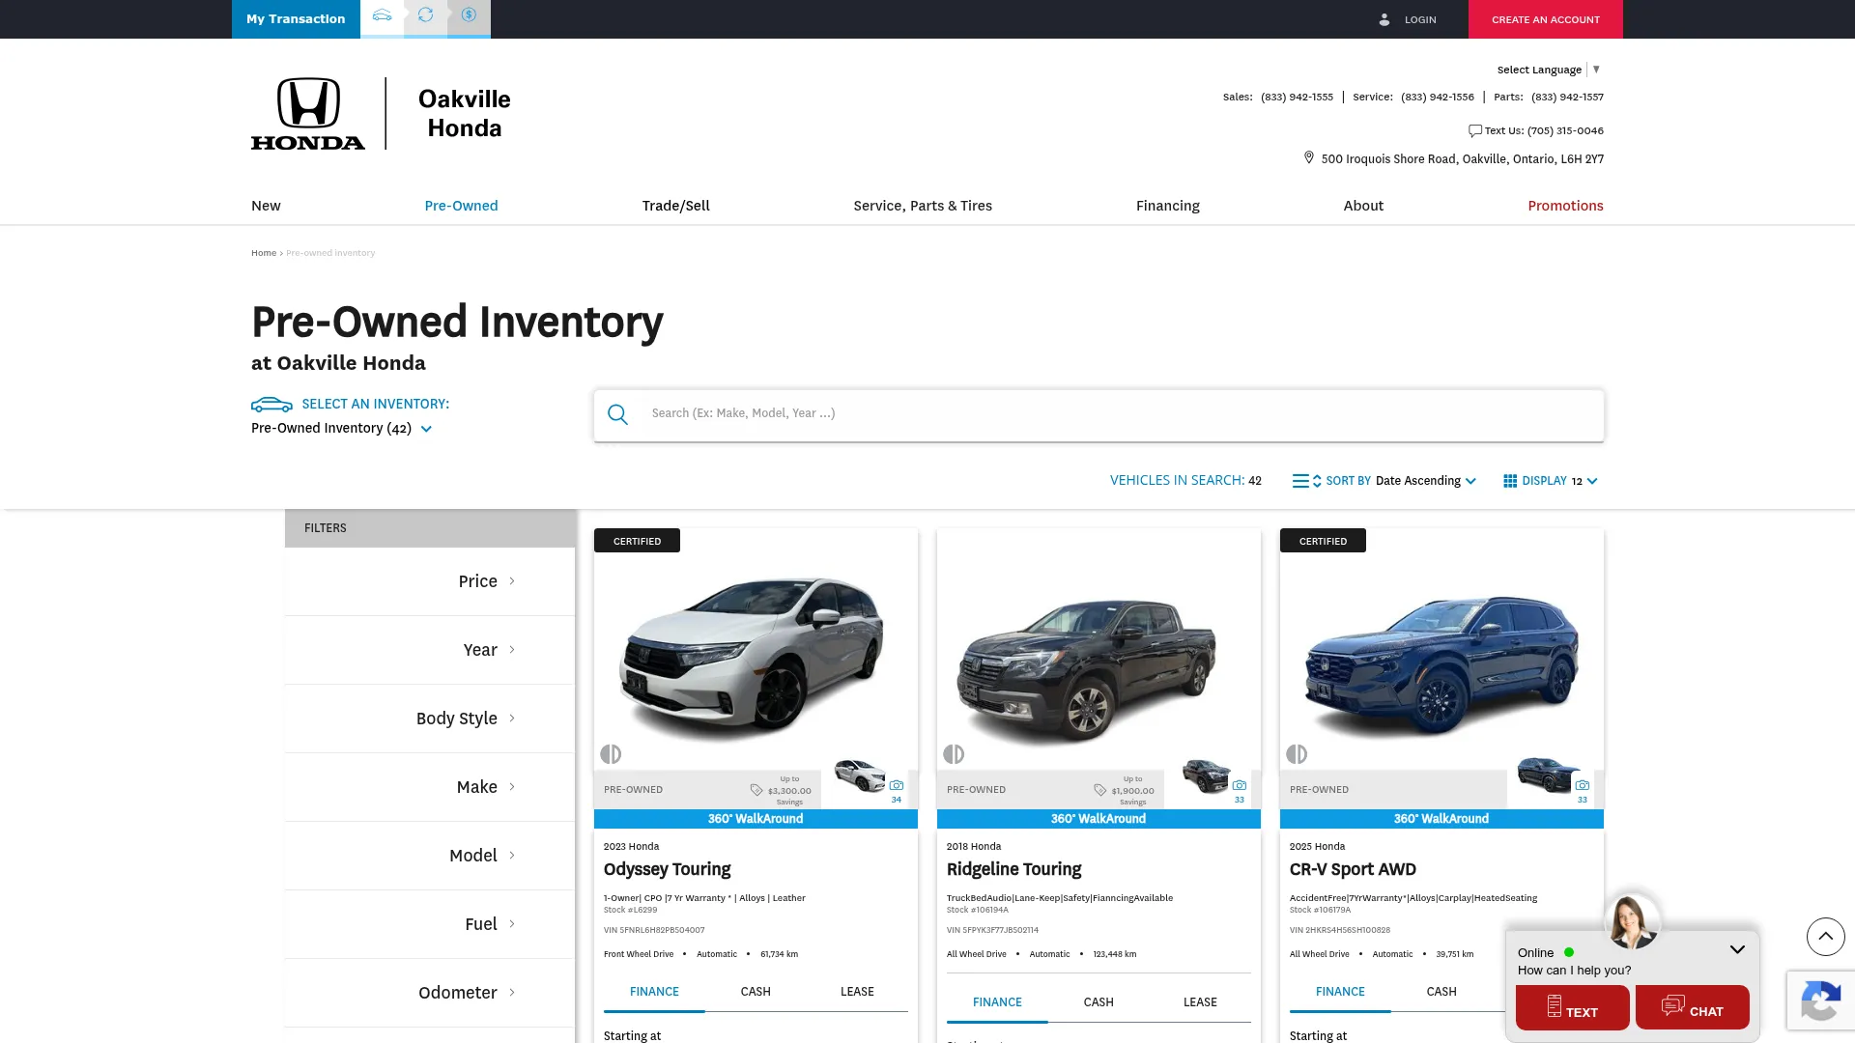Expand the Odometer filter
Screen dimensions: 1855x1043
(430, 993)
